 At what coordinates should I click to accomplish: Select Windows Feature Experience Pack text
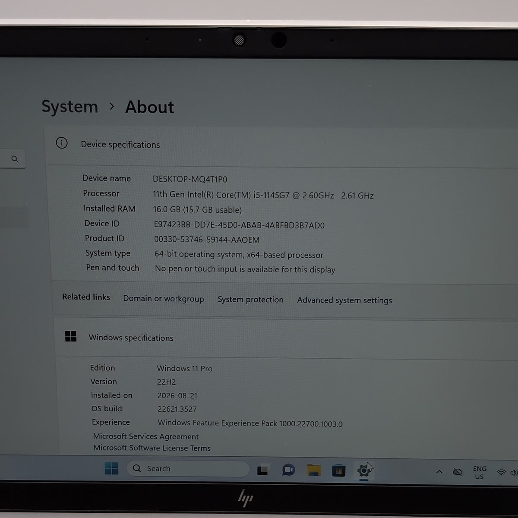click(250, 423)
